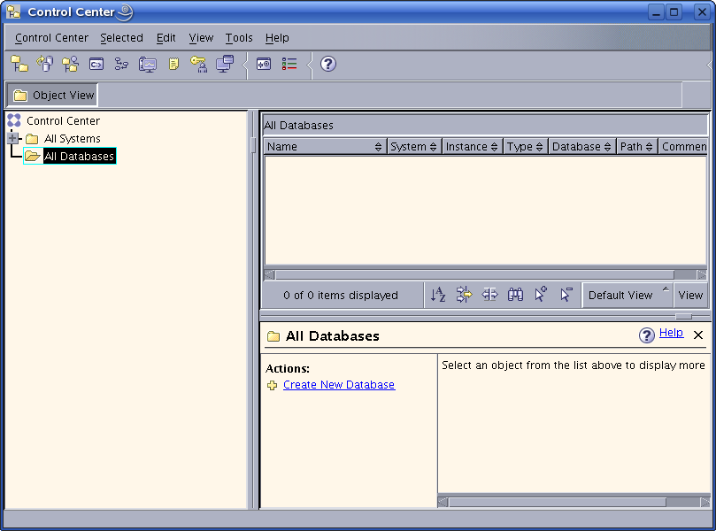Click the Control Center title bar app icon
The width and height of the screenshot is (716, 531).
click(x=13, y=12)
